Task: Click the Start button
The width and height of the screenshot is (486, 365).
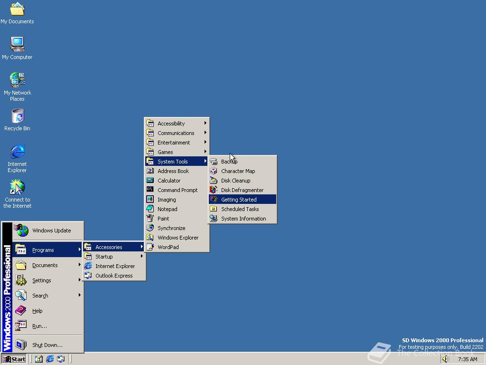Action: click(x=14, y=359)
